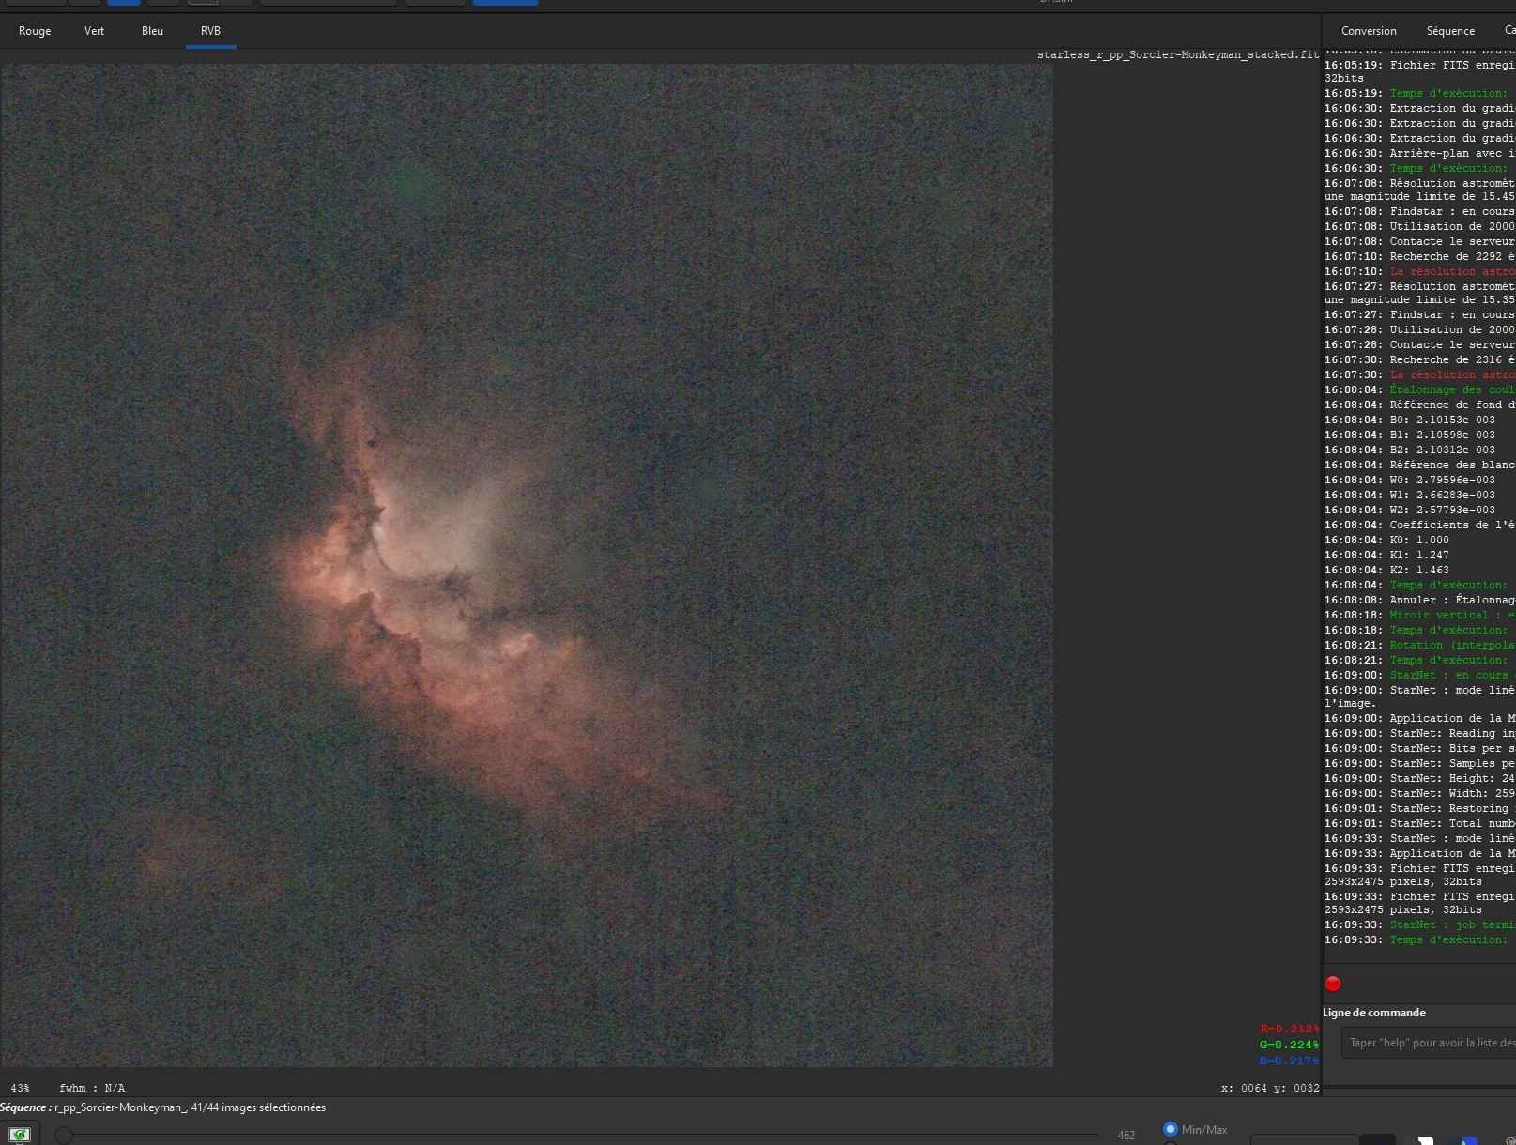The height and width of the screenshot is (1145, 1516).
Task: Click the starless_r_pp_Sorcier-Monkeyman_stacked.fit file name
Action: click(1178, 54)
